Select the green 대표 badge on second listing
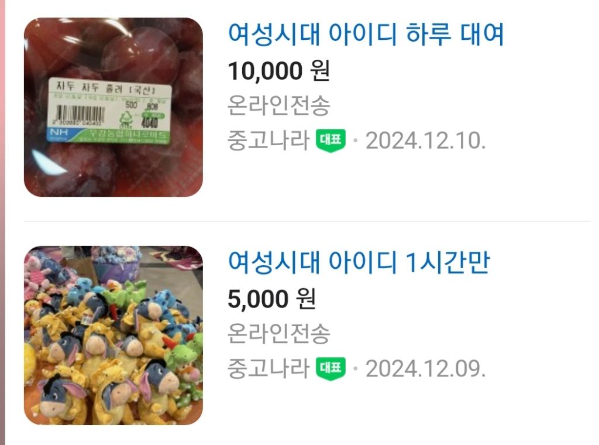The height and width of the screenshot is (445, 599). click(x=331, y=368)
